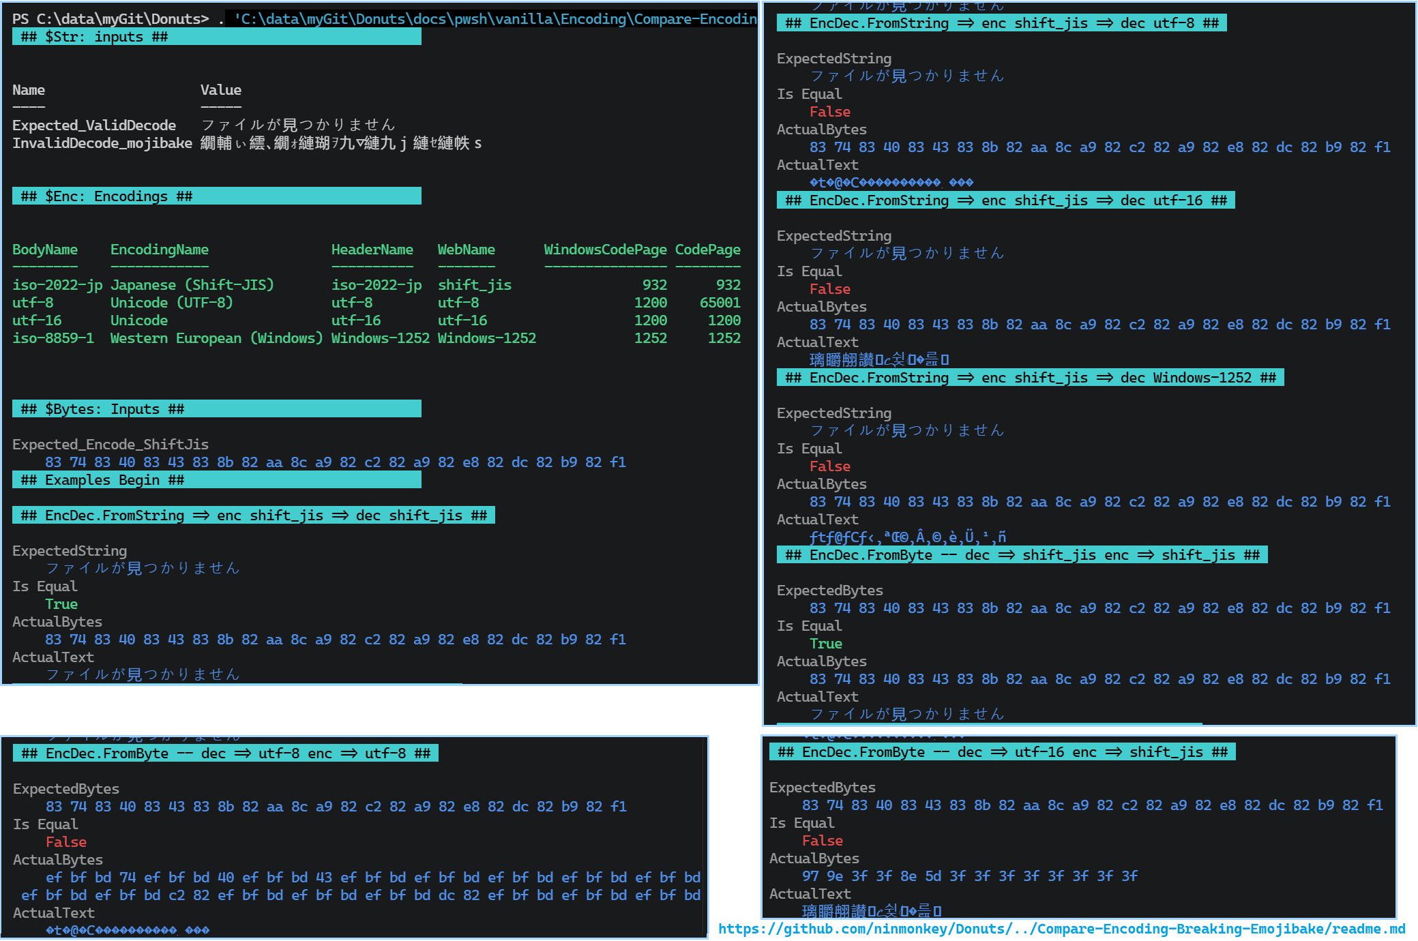The width and height of the screenshot is (1418, 941).
Task: Click the 'WebName' column header
Action: tap(467, 250)
